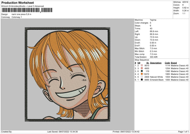This screenshot has height=134, width=190.
Task: Select the salmon swatch in stop 2
Action: coord(142,68)
